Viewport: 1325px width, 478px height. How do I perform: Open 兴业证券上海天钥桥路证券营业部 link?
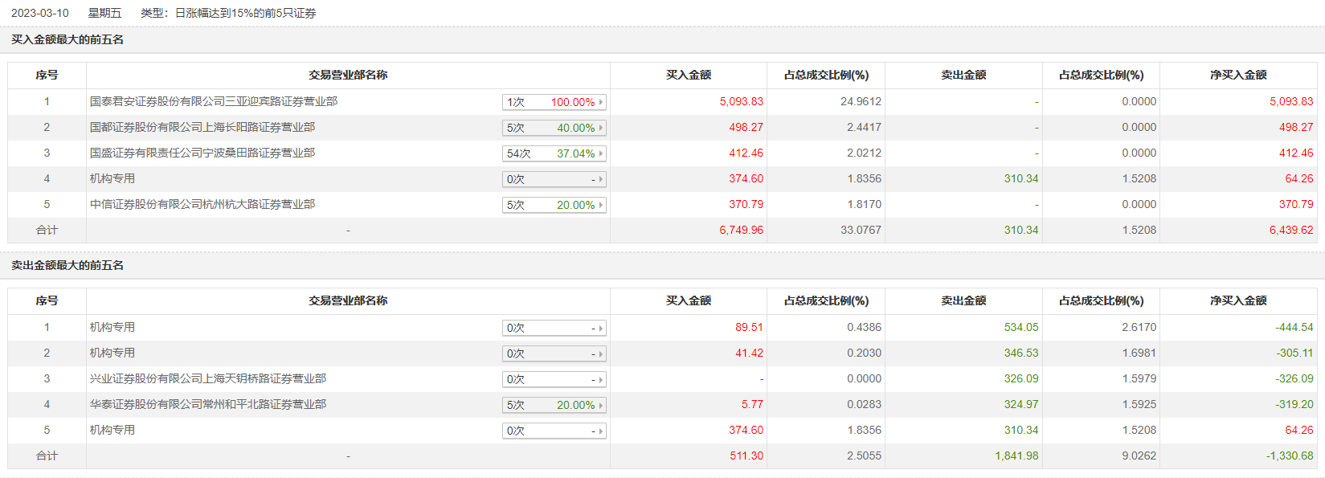coord(207,378)
